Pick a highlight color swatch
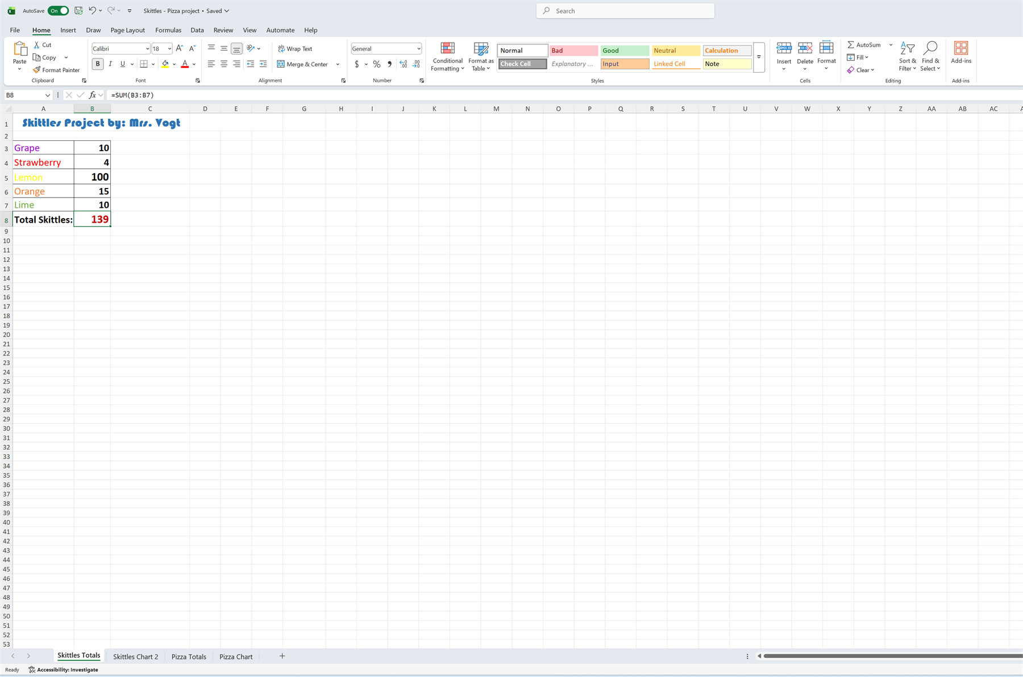 (x=165, y=64)
